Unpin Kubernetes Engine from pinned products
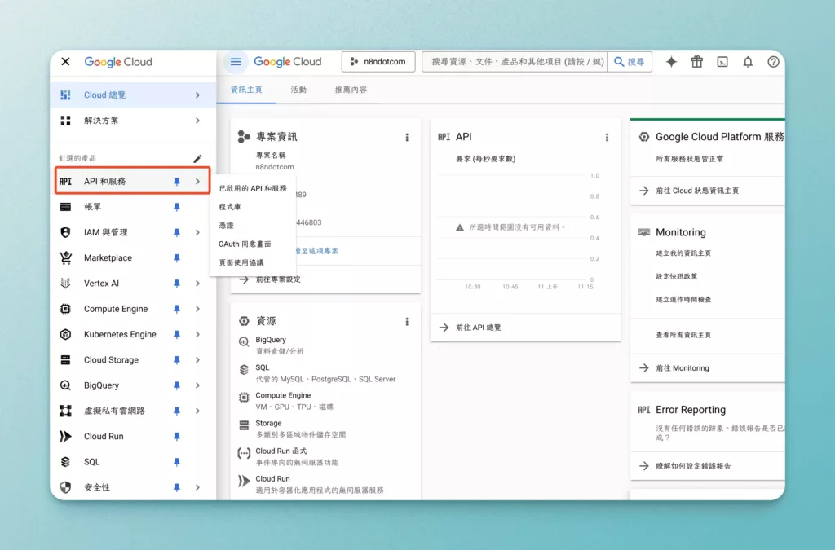Screen dimensions: 835x550 coord(177,335)
